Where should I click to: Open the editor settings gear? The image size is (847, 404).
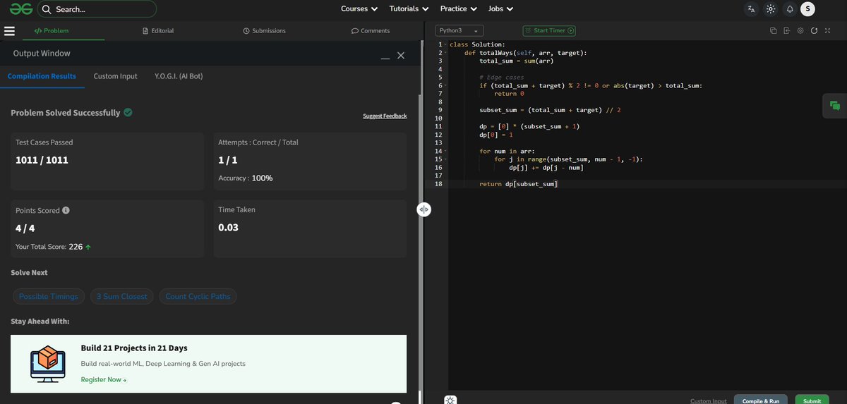click(x=800, y=30)
